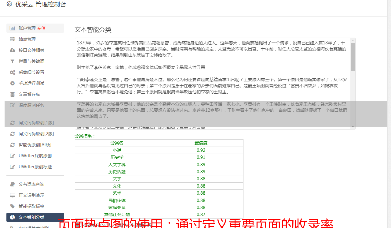Click the 分类名 column header
Screen dimensions: 391x228
coord(117,143)
